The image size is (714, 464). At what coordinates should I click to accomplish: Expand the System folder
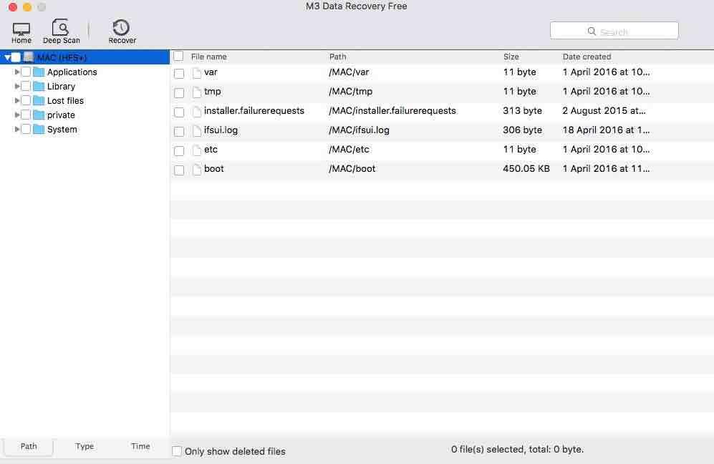17,130
